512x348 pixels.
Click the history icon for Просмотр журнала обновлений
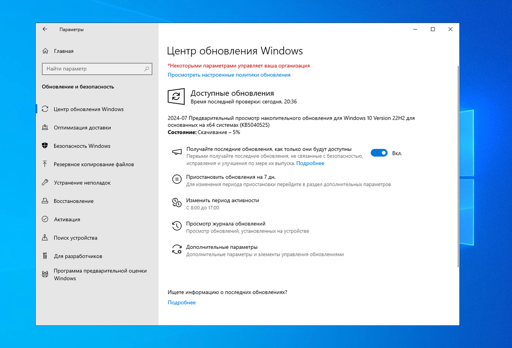click(177, 226)
